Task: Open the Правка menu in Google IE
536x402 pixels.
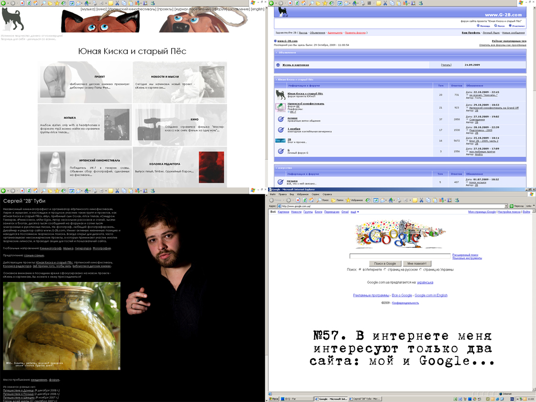Action: coord(282,194)
